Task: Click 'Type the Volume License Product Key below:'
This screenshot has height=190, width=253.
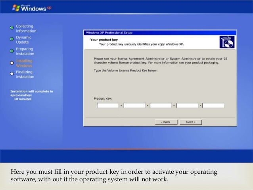Action: tap(126, 70)
